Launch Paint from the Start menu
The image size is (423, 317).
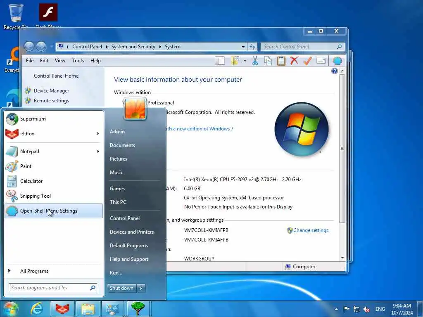54,166
